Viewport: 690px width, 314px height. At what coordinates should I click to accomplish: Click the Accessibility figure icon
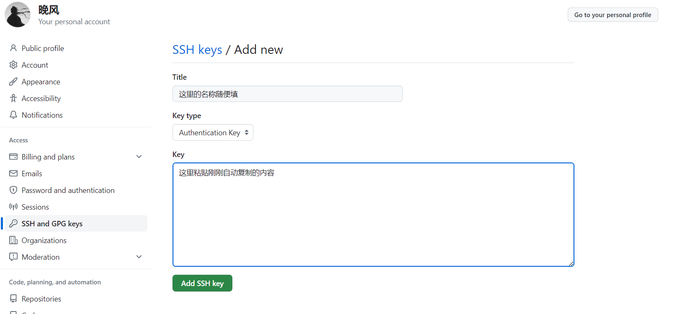pyautogui.click(x=13, y=98)
